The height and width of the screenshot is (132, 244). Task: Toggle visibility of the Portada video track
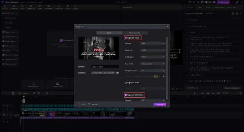[7, 115]
